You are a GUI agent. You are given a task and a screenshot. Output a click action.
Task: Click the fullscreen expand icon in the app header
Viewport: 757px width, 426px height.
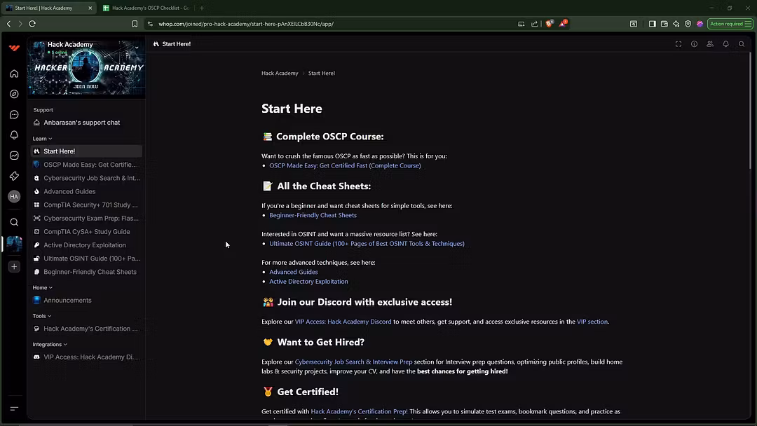click(678, 44)
